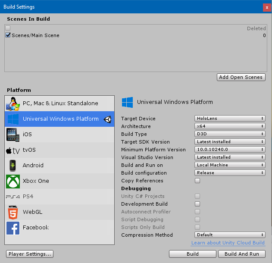
Task: Click the PS4 logo icon
Action: 13,197
